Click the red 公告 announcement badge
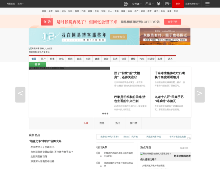 [x=47, y=22]
